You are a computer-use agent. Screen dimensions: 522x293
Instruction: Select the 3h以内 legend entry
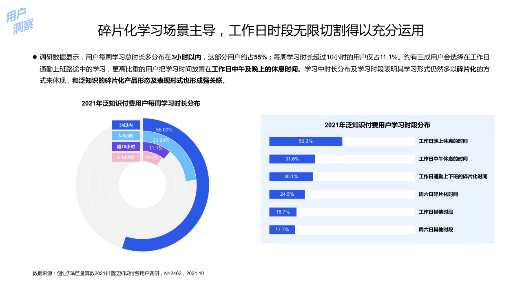(x=126, y=125)
